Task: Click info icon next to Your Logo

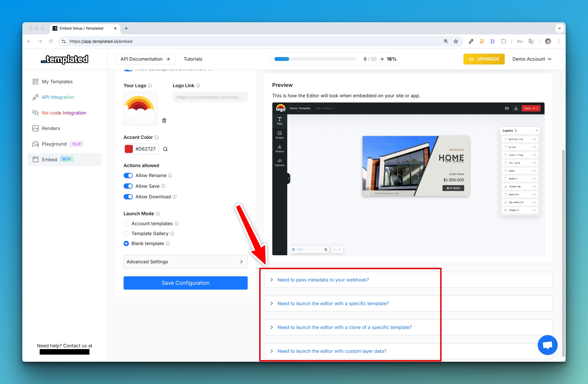Action: coord(150,86)
